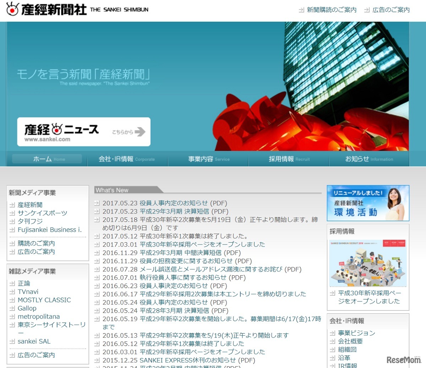This screenshot has height=368, width=426.
Task: Open the サンケイスポーツ link
Action: click(42, 213)
